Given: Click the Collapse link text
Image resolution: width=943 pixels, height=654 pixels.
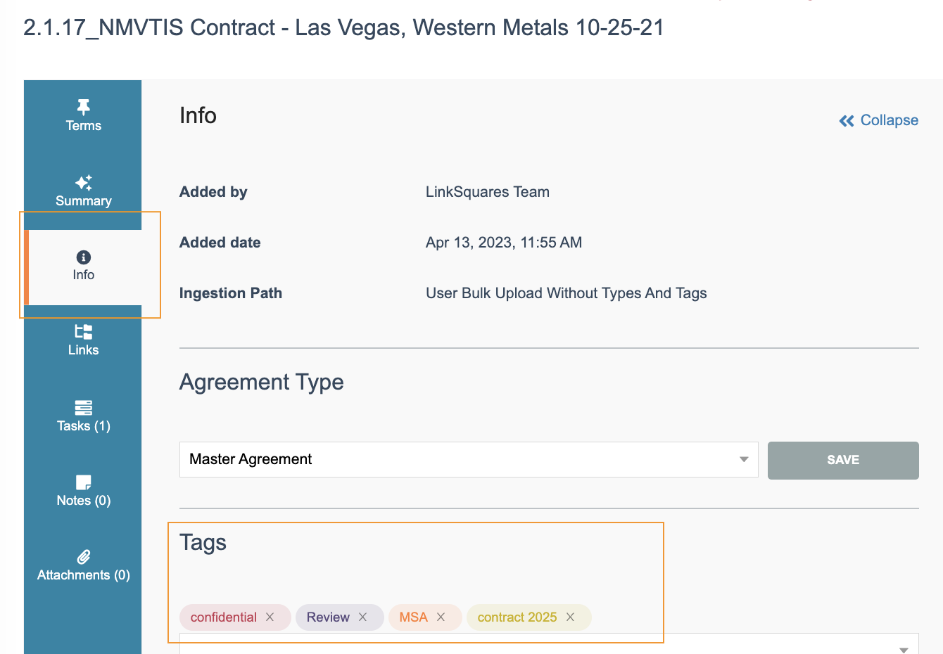Looking at the screenshot, I should click(x=889, y=120).
